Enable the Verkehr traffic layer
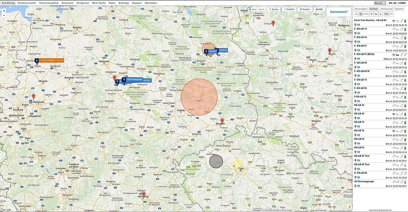This screenshot has height=212, width=408. point(305,9)
